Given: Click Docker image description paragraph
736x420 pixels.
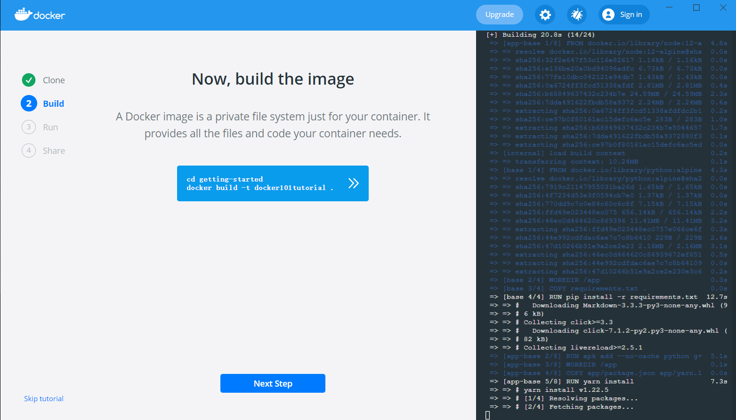Looking at the screenshot, I should [273, 125].
